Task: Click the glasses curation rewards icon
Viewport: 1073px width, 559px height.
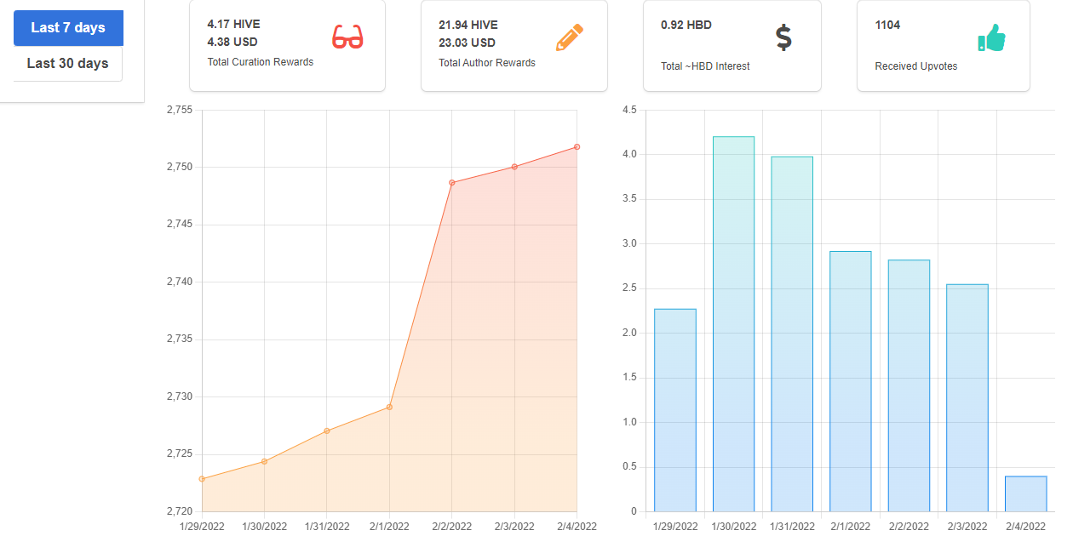Action: [347, 37]
